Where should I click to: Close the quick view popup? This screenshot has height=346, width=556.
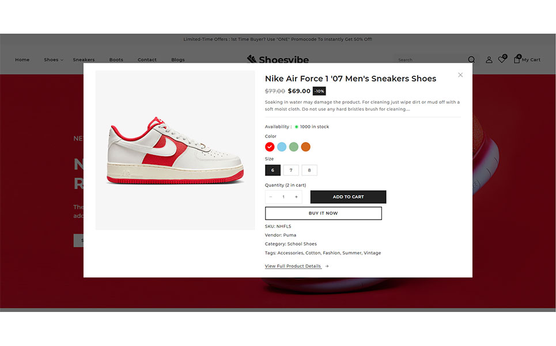click(x=460, y=75)
